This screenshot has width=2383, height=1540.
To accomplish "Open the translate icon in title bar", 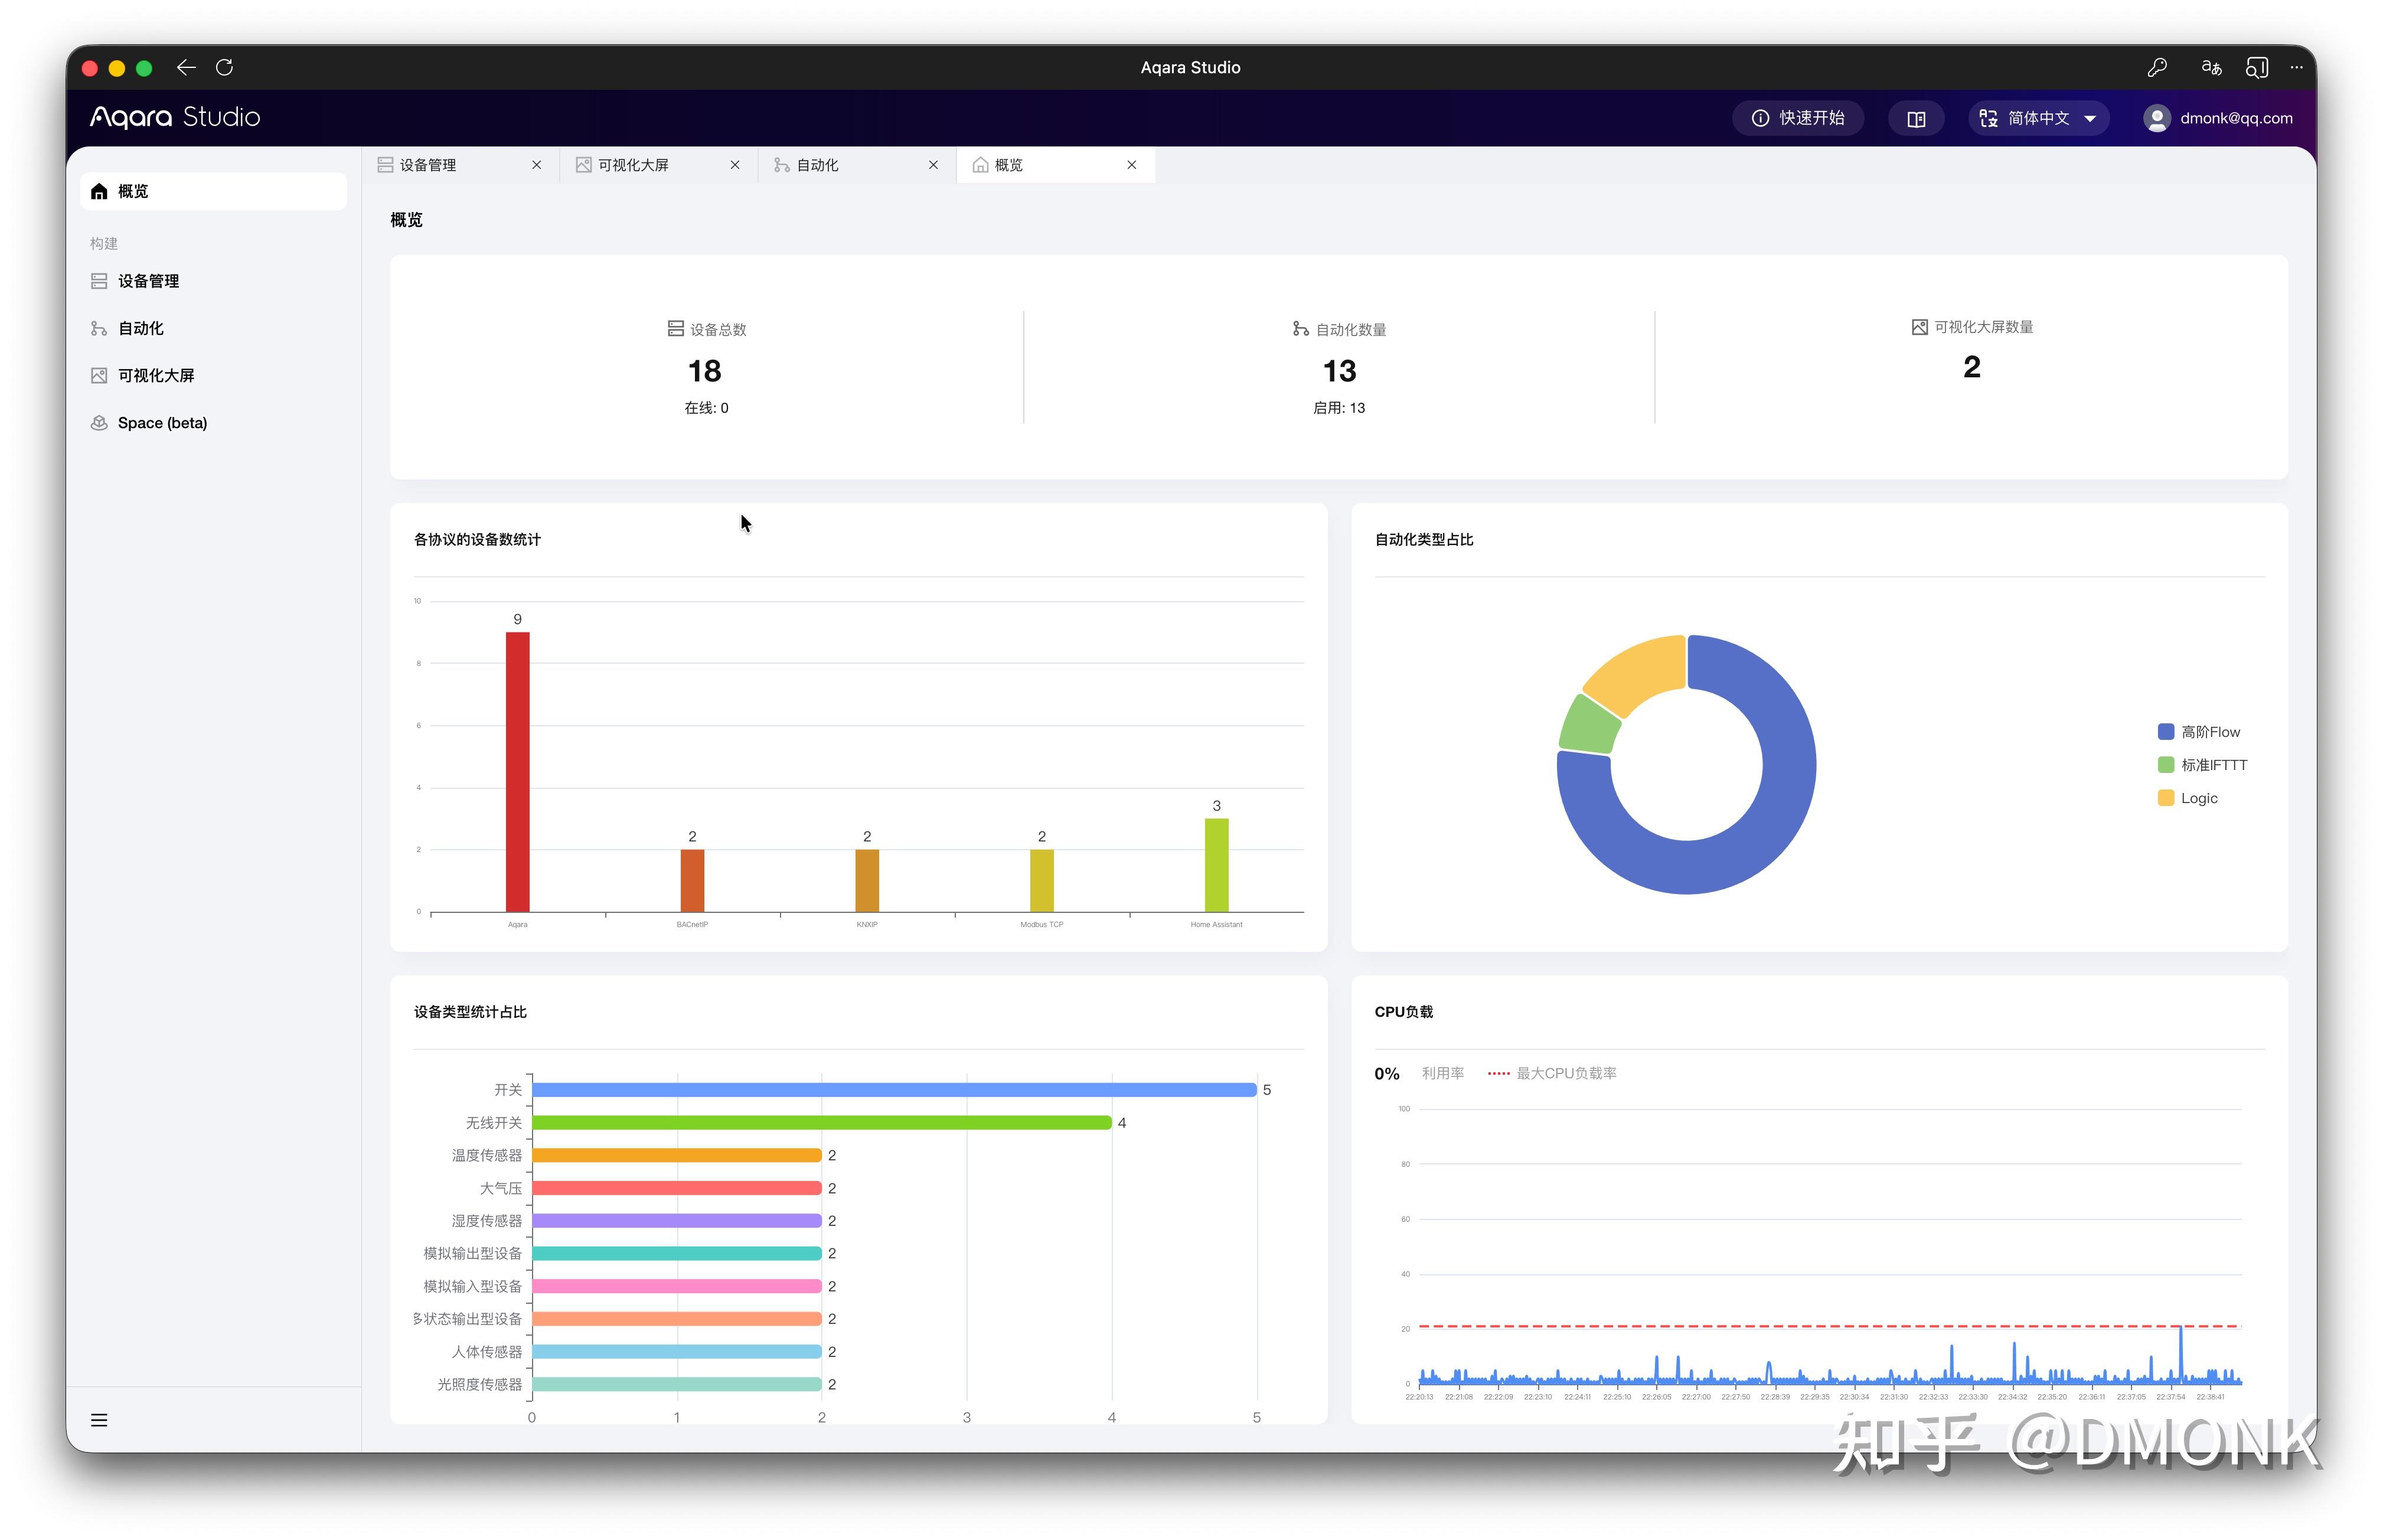I will coord(2211,67).
